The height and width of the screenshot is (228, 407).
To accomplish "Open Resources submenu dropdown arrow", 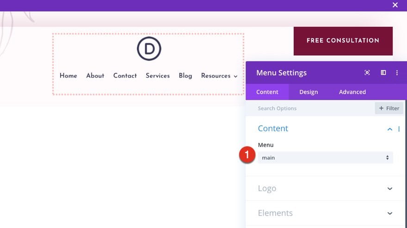I will coord(235,76).
